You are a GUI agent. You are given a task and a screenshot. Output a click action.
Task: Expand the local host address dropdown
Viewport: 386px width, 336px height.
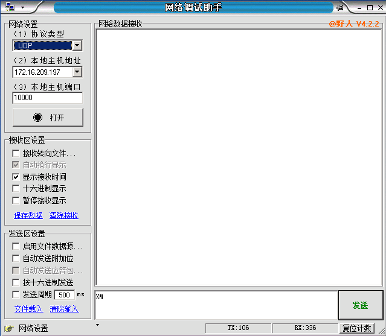[77, 72]
